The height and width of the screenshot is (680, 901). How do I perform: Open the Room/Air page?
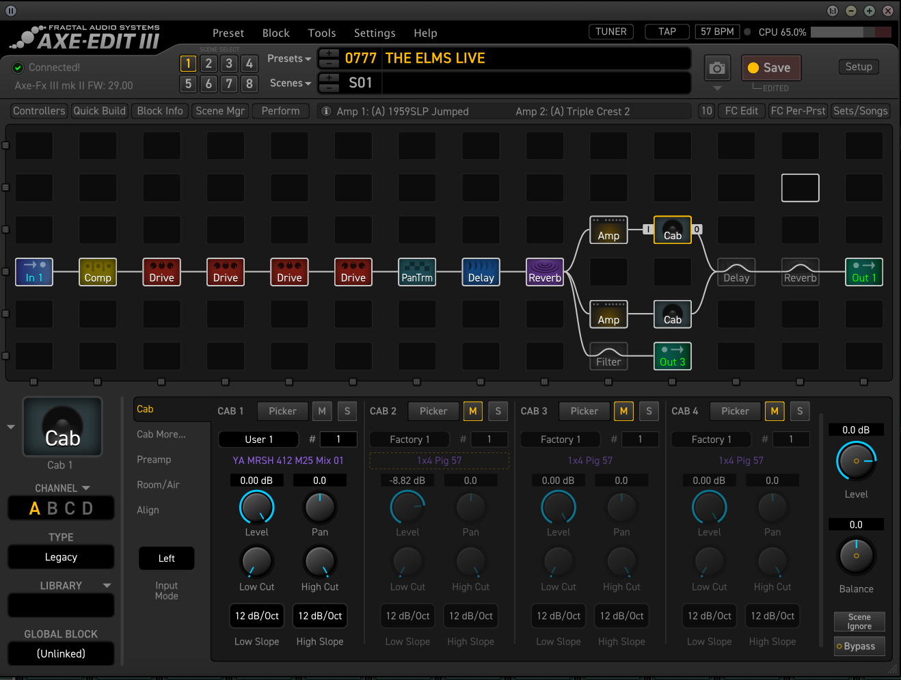tap(158, 485)
